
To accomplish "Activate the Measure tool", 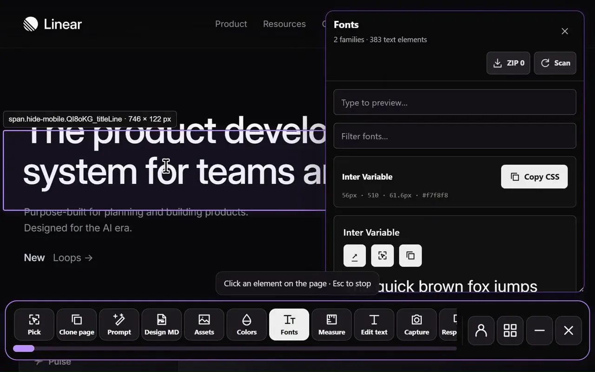I will 332,325.
